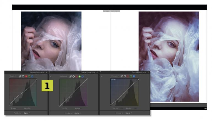The width and height of the screenshot is (212, 121).
Task: Choose blue channel in middle panel
Action: point(83,77)
